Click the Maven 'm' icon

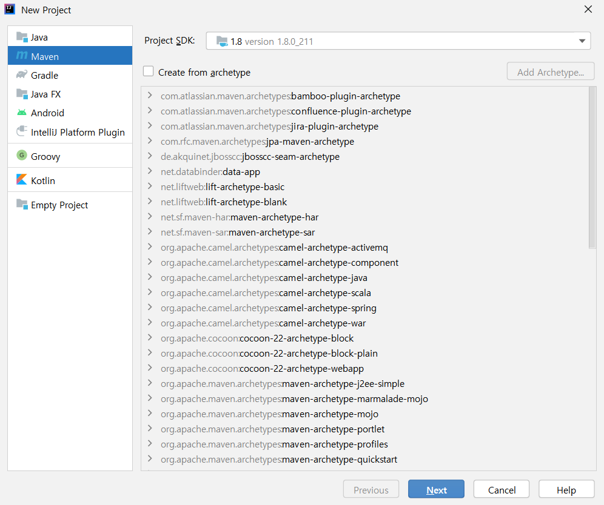pyautogui.click(x=22, y=56)
